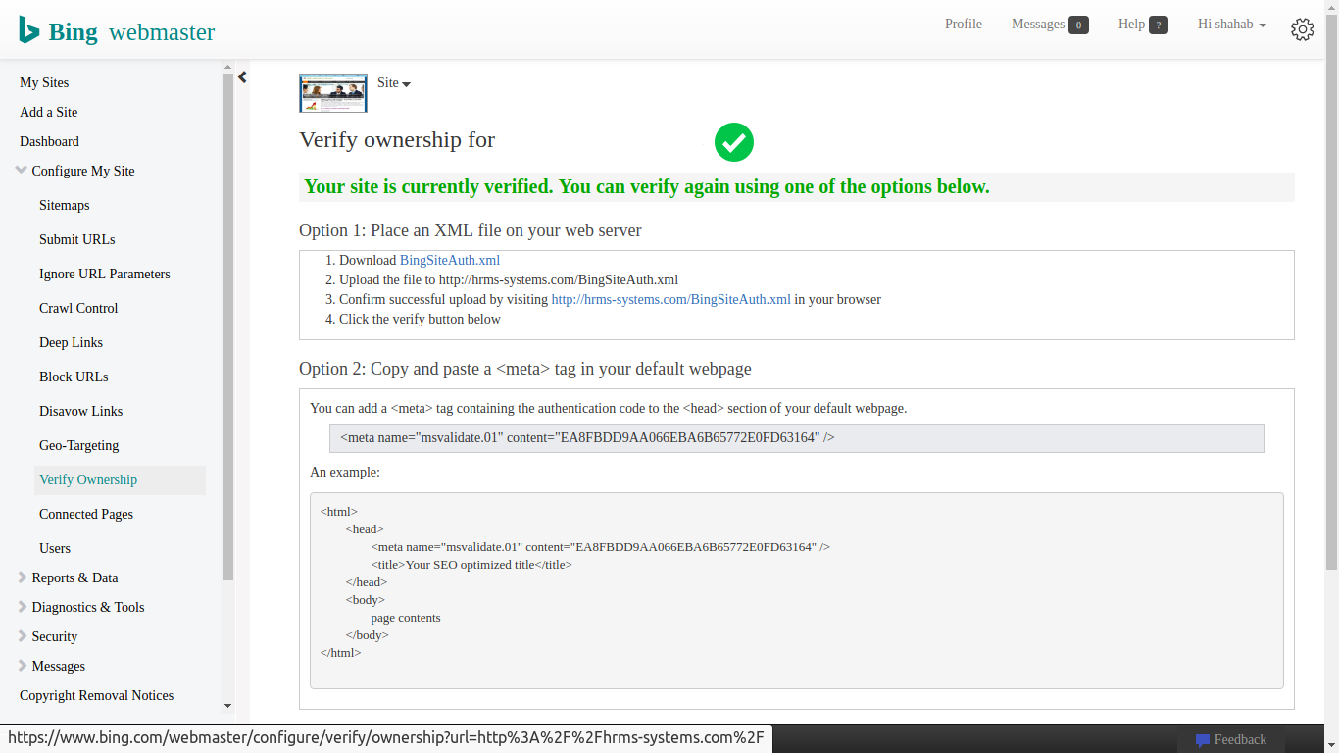1339x753 pixels.
Task: Click the messages count badge
Action: 1078,25
